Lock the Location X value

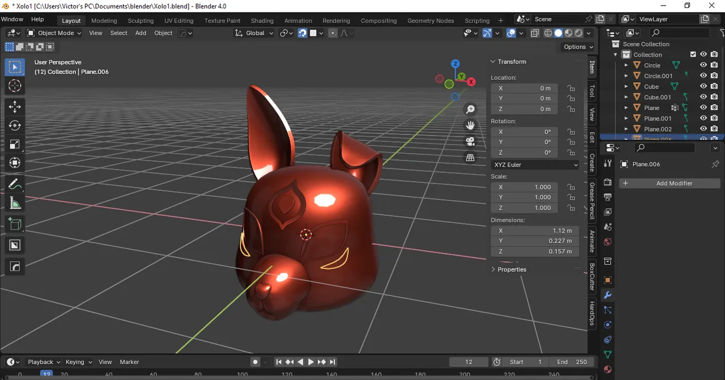(571, 88)
